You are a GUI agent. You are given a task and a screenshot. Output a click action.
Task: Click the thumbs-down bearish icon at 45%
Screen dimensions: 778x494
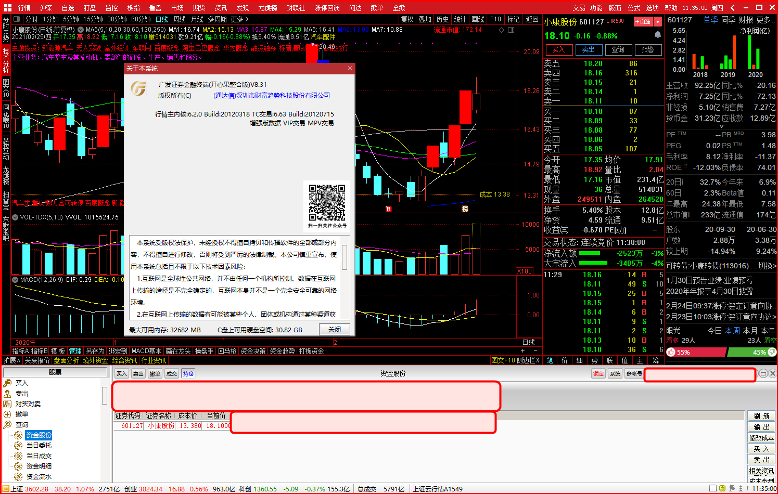(x=772, y=352)
